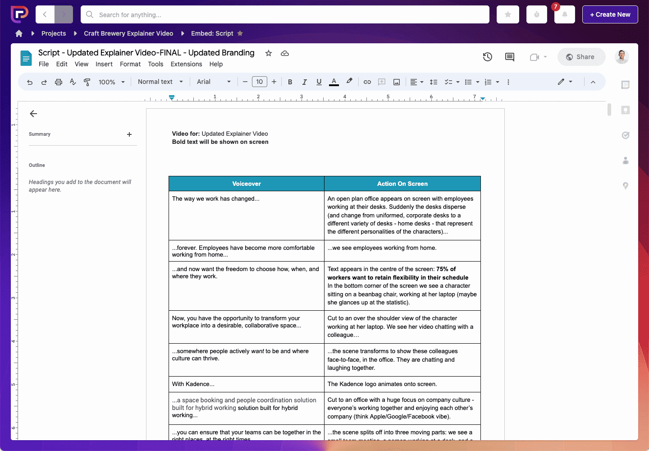The image size is (649, 451).
Task: Open the comments panel icon
Action: tap(510, 57)
